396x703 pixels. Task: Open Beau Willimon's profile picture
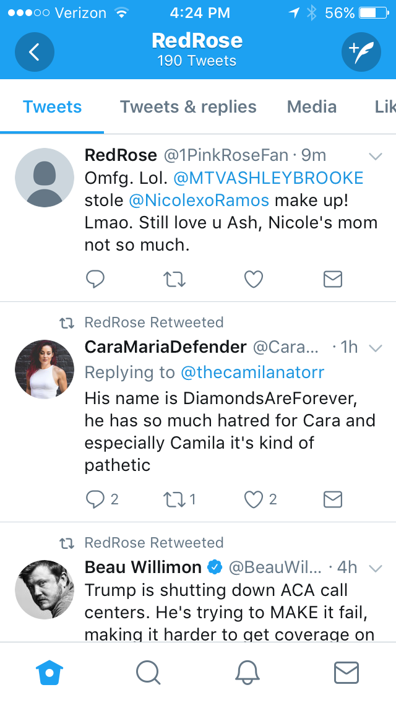click(x=45, y=590)
